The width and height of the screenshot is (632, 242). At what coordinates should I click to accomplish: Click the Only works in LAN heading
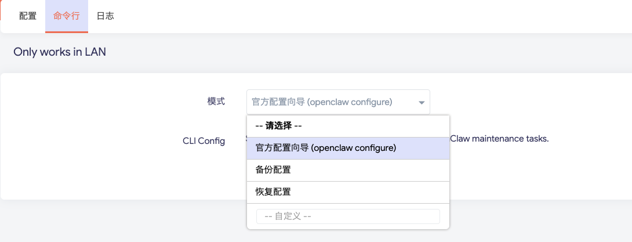click(x=59, y=52)
